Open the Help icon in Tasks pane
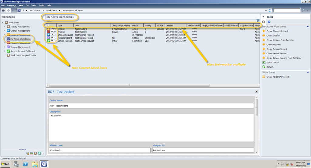Viewport: 311px width, 168px height. click(x=269, y=22)
